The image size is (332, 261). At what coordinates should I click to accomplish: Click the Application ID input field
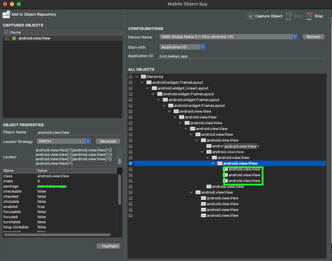coord(242,56)
